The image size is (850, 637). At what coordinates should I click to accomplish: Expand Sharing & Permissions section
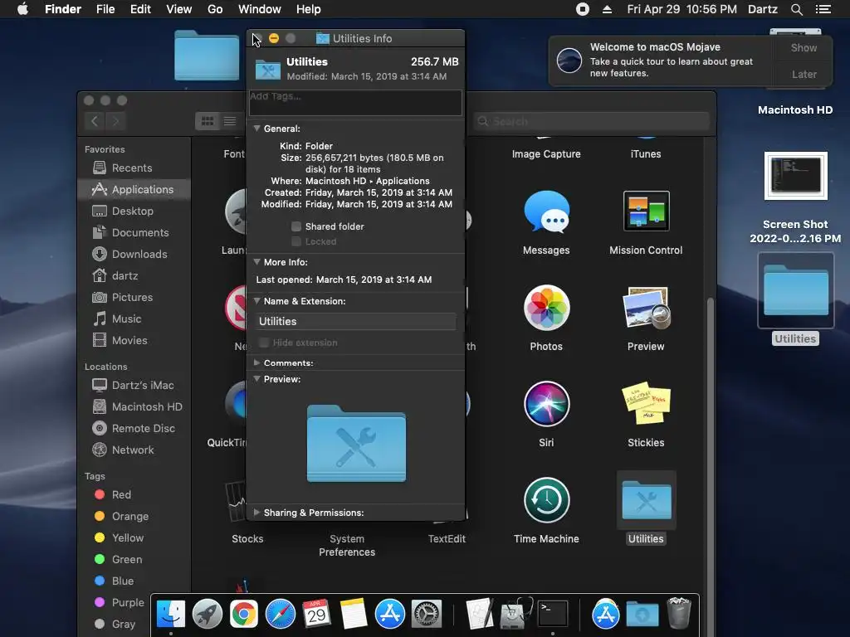coord(257,513)
